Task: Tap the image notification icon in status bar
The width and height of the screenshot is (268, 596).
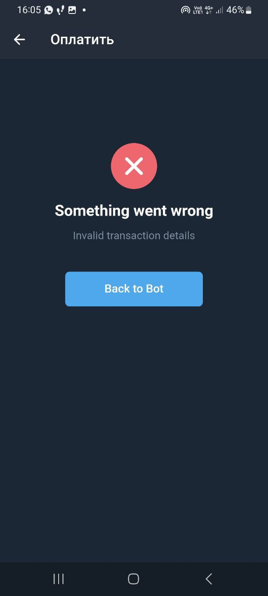Action: 72,10
